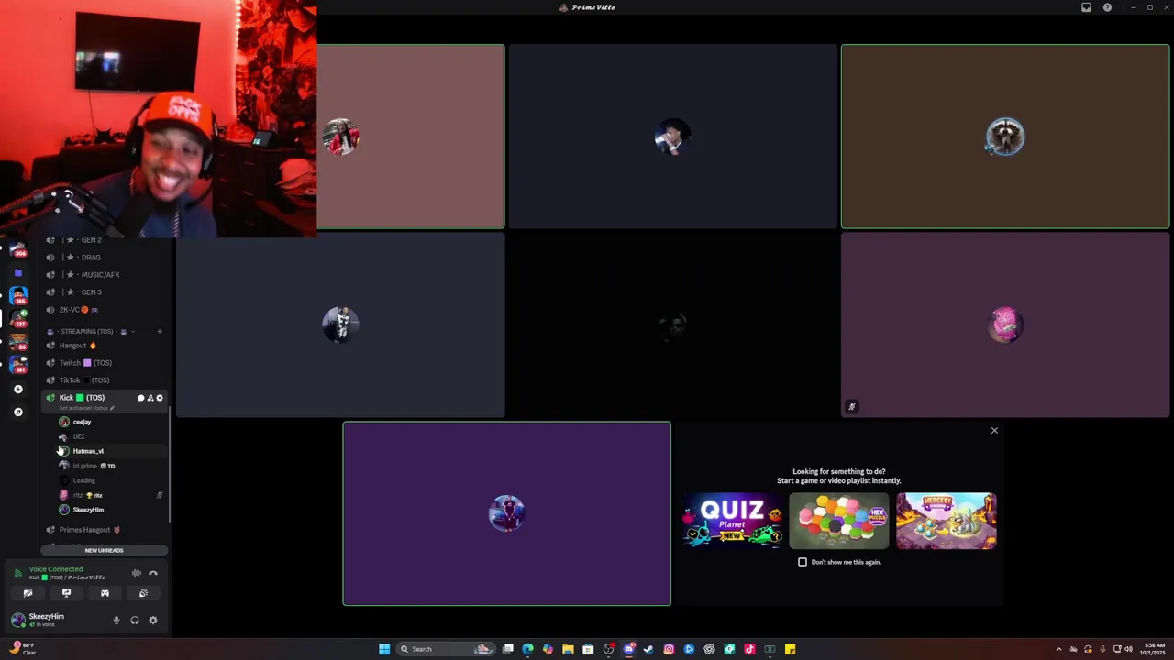This screenshot has height=660, width=1174.
Task: Select user ceejay in voice list
Action: coord(111,422)
